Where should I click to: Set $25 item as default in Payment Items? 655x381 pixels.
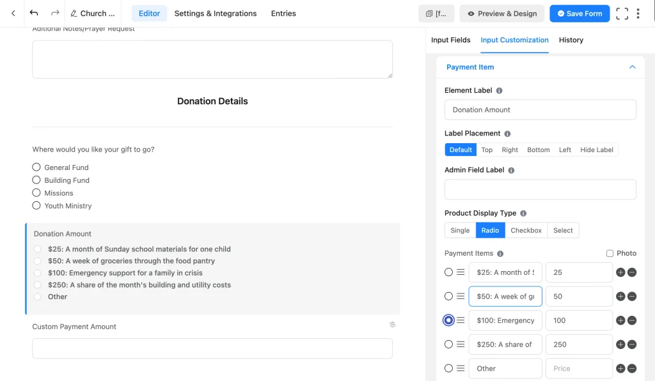coord(448,272)
